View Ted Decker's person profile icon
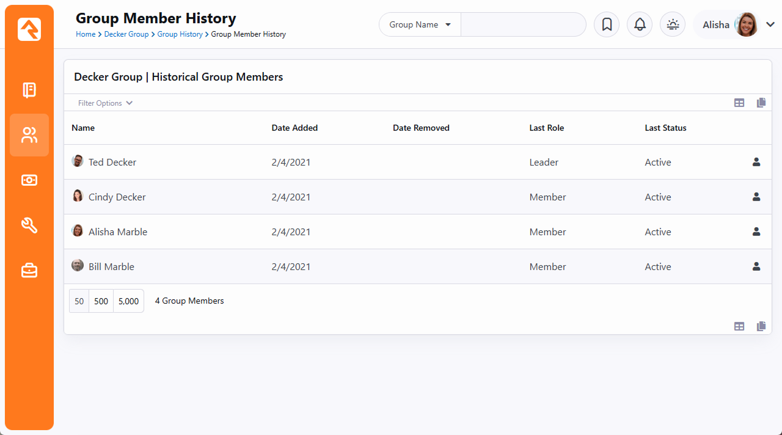This screenshot has height=435, width=782. pyautogui.click(x=756, y=162)
